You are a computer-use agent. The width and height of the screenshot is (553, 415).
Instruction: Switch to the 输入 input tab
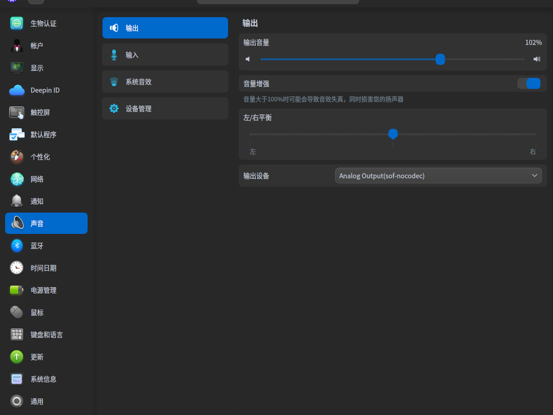coord(165,55)
